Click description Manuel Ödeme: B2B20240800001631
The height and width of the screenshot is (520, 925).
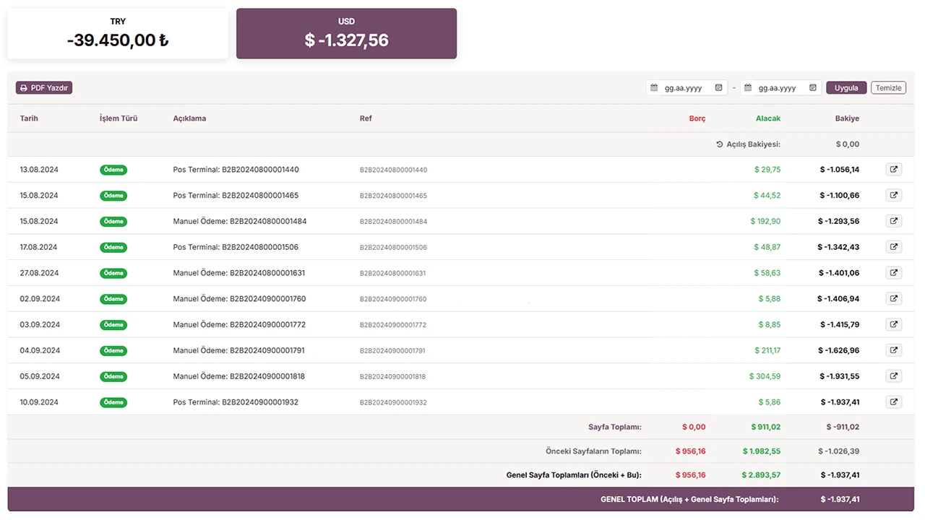tap(239, 273)
